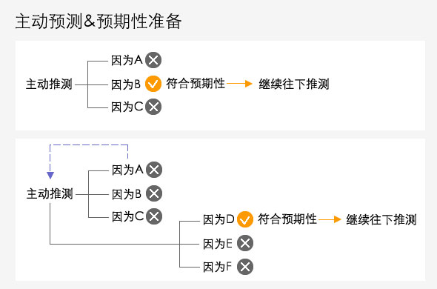Click the gray X icon beside 因为B
This screenshot has height=289, width=437.
[x=154, y=193]
